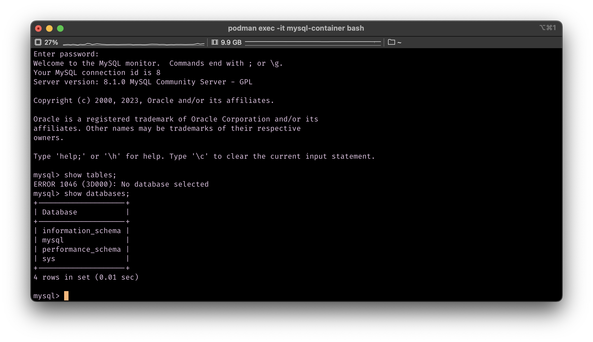Click the tilde home directory label
This screenshot has height=342, width=593.
point(399,43)
